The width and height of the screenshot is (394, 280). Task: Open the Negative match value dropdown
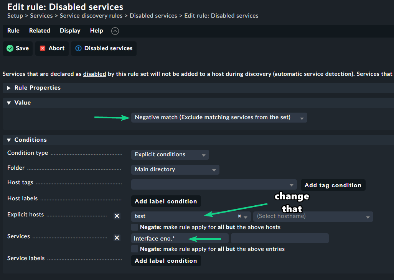219,118
